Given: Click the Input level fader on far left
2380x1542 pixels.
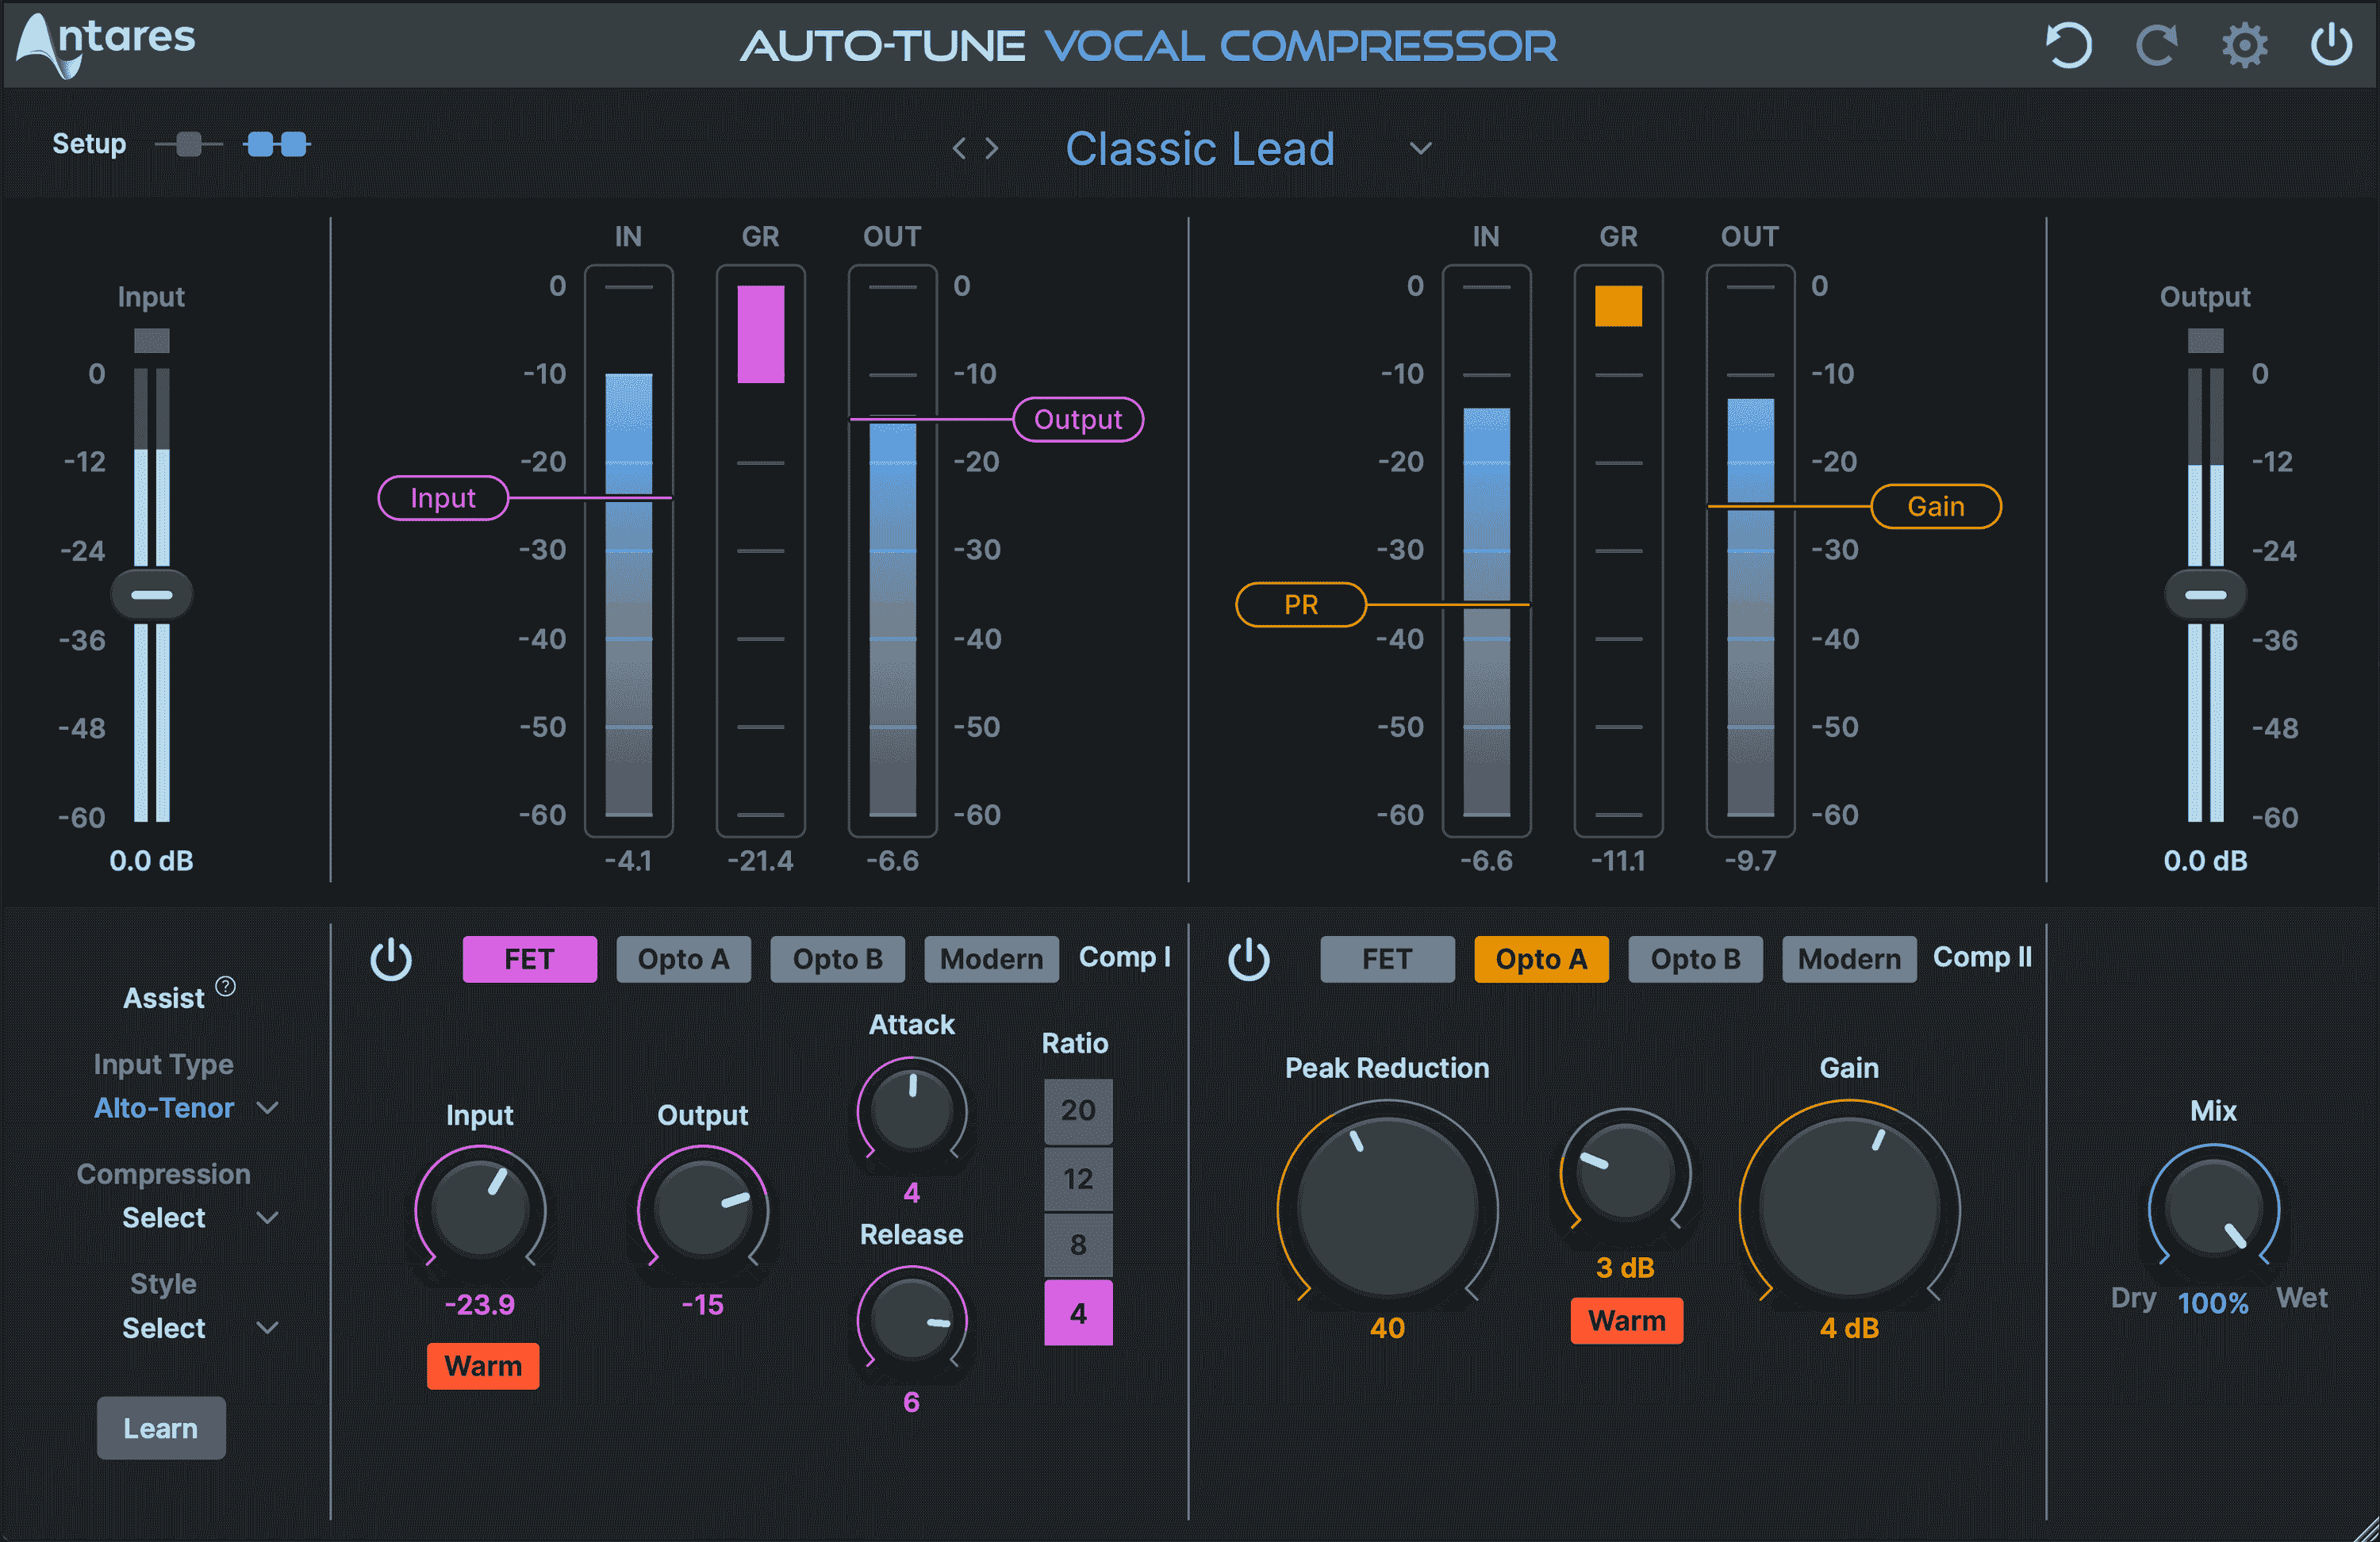Looking at the screenshot, I should [x=152, y=593].
